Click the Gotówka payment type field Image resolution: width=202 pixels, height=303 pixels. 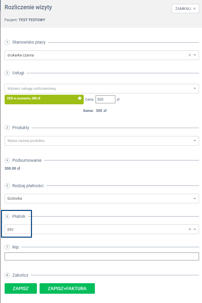coord(96,198)
